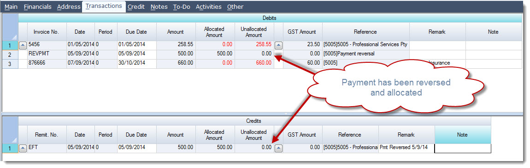The height and width of the screenshot is (168, 530).
Task: Select Debits row header 1
Action: pos(10,45)
